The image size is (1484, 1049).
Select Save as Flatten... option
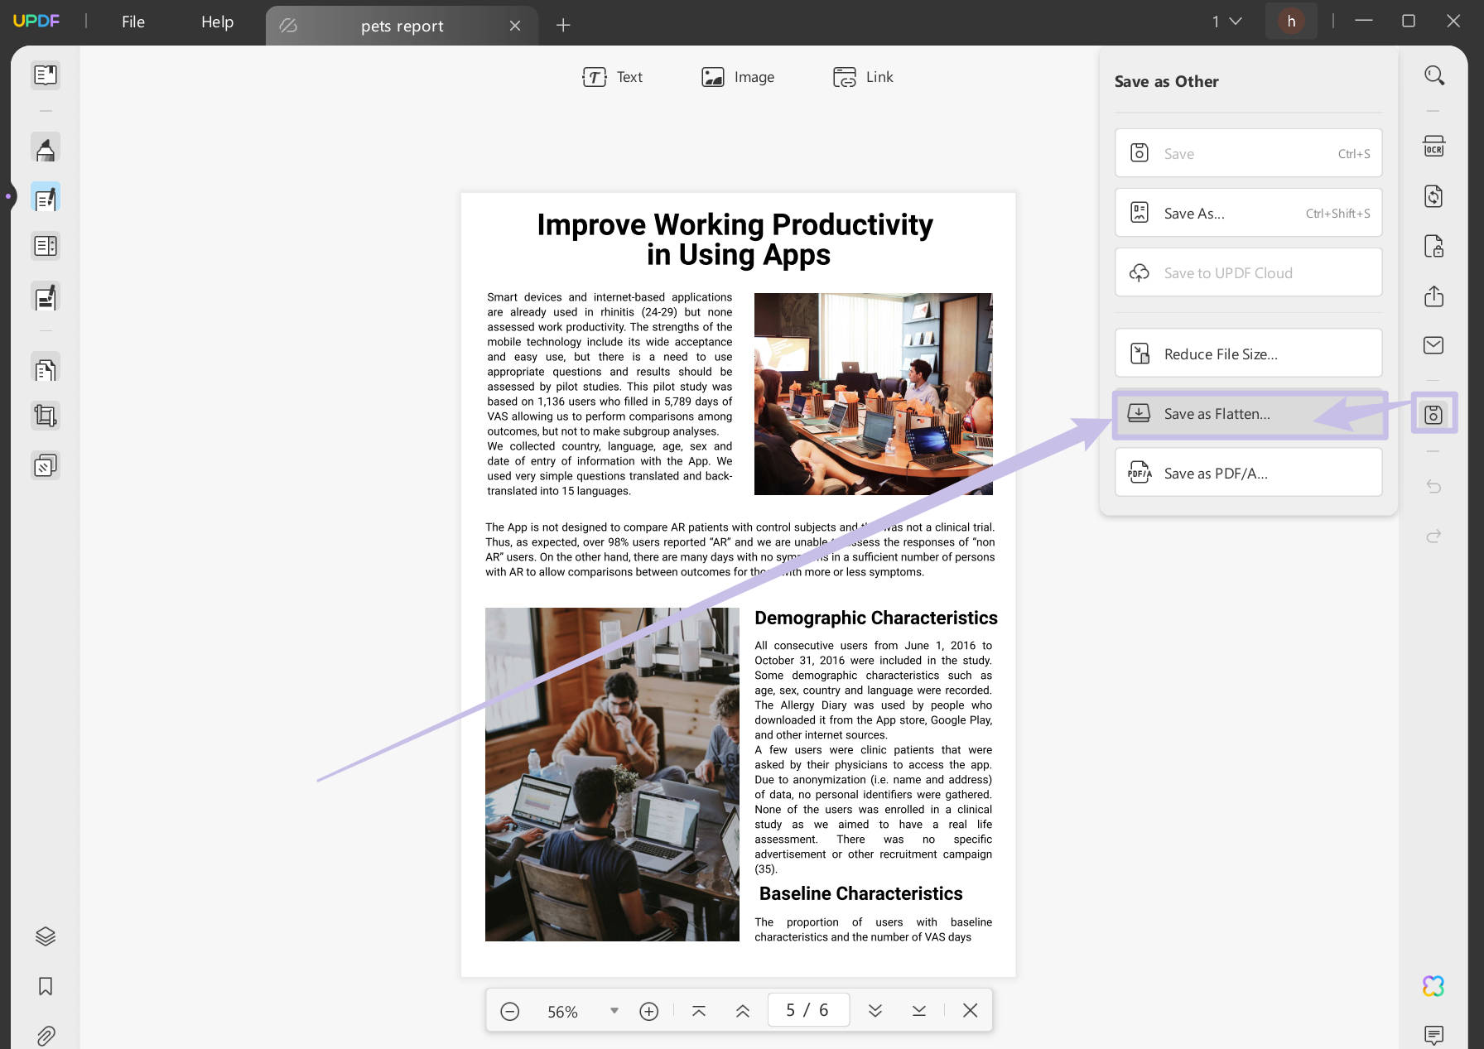coord(1248,413)
